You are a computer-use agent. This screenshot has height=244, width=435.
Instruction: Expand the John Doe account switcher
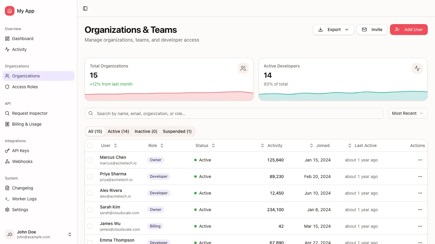coord(69,234)
